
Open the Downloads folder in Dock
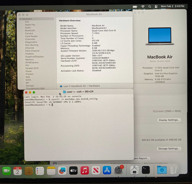[162, 170]
